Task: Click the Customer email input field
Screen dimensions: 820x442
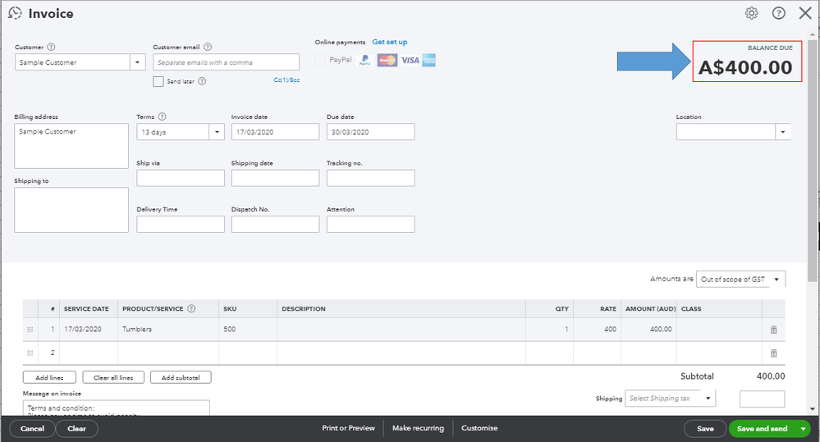Action: click(226, 62)
